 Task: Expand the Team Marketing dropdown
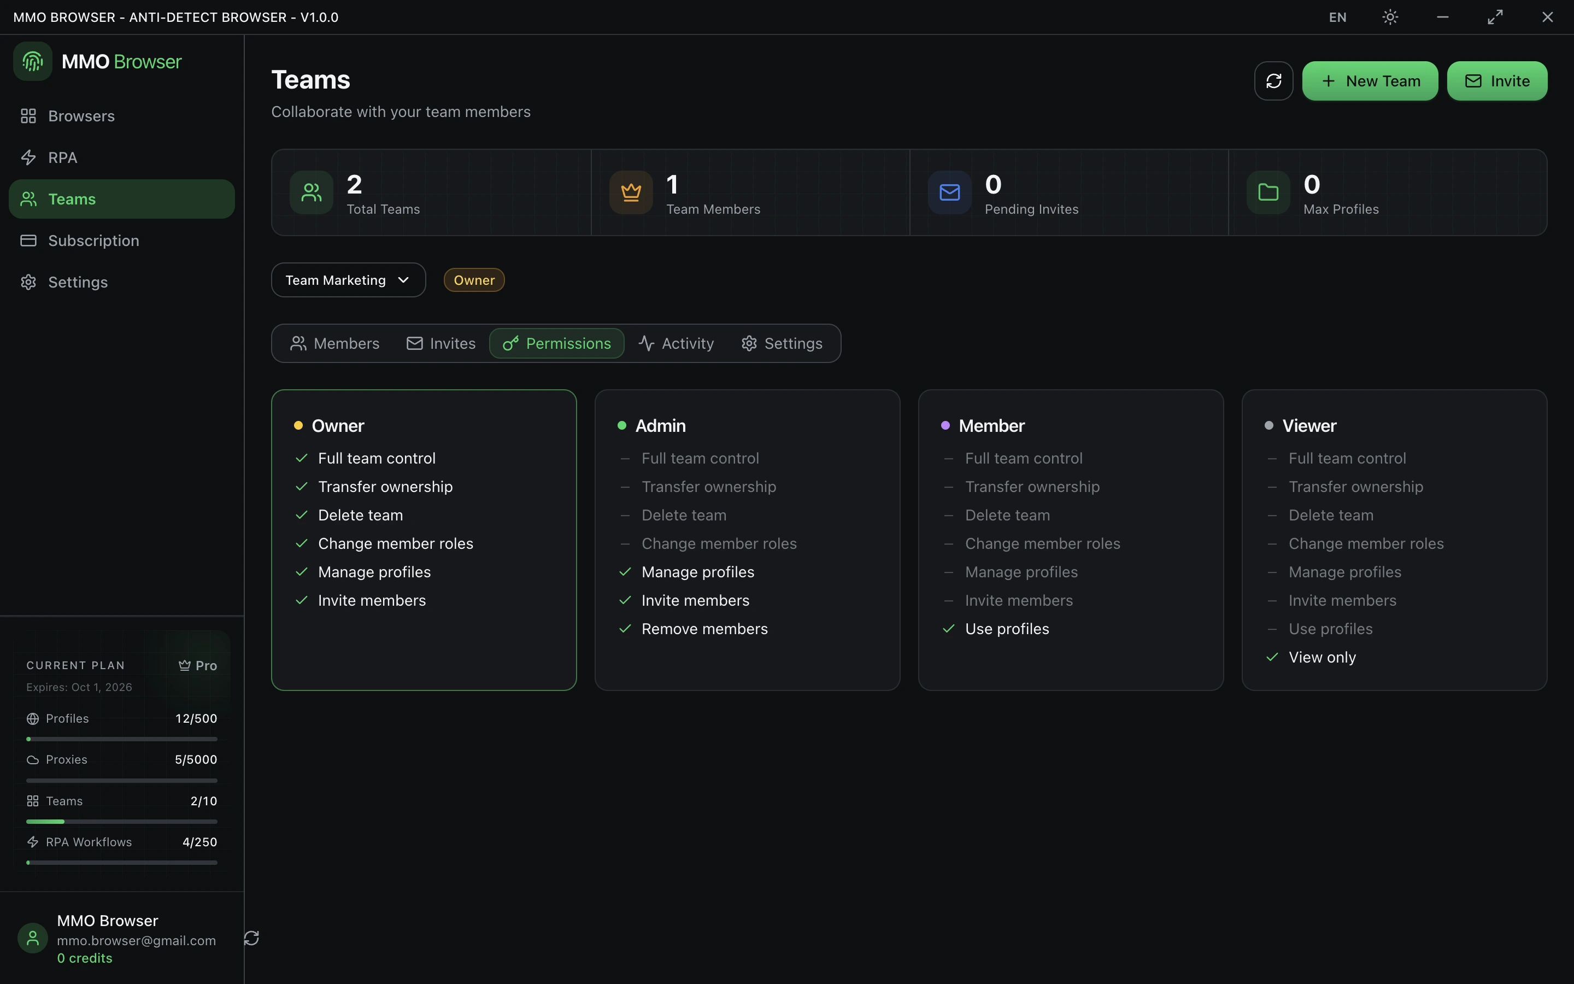349,280
